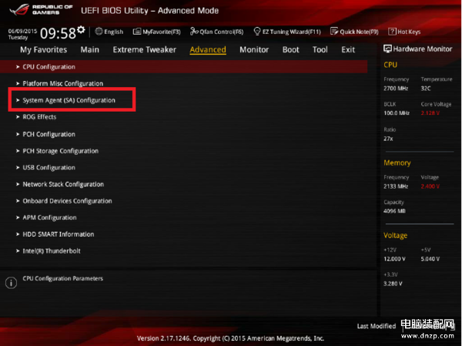The image size is (462, 346).
Task: Open the Boot tab
Action: pyautogui.click(x=290, y=49)
